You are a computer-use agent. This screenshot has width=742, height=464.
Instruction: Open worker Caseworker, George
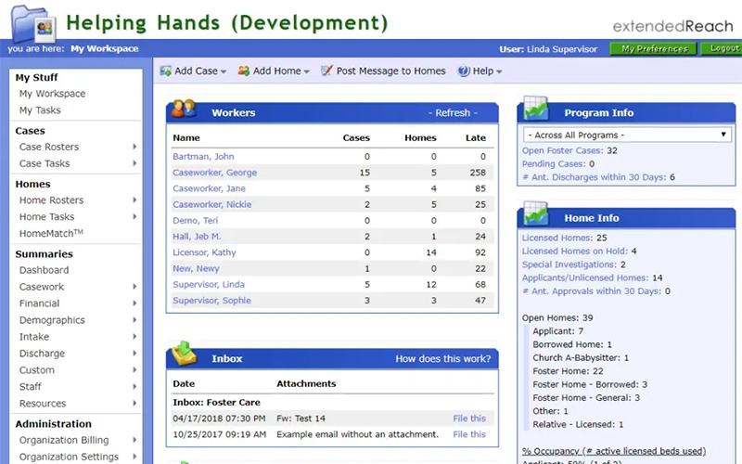click(214, 173)
